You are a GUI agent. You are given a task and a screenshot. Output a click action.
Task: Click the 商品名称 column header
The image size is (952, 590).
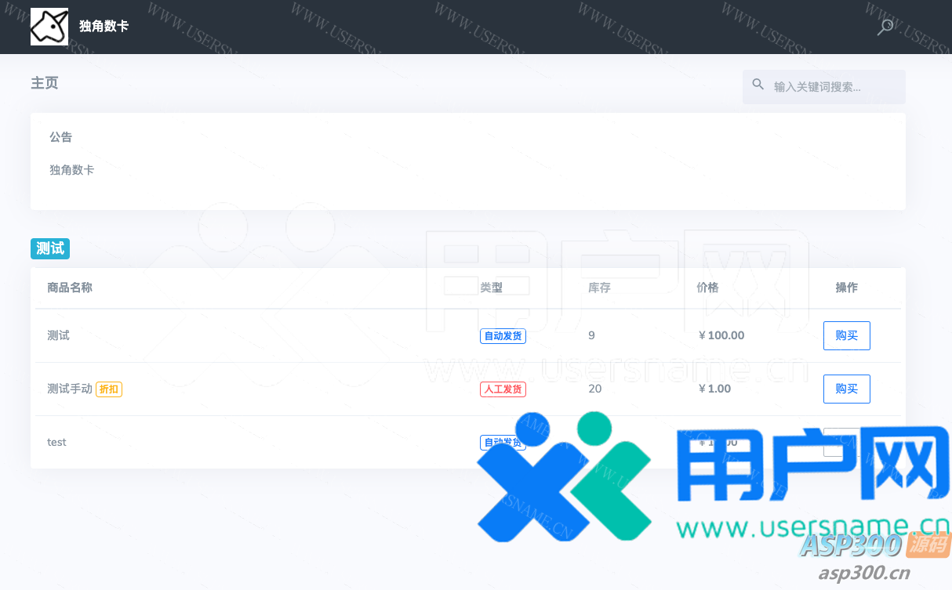tap(70, 288)
